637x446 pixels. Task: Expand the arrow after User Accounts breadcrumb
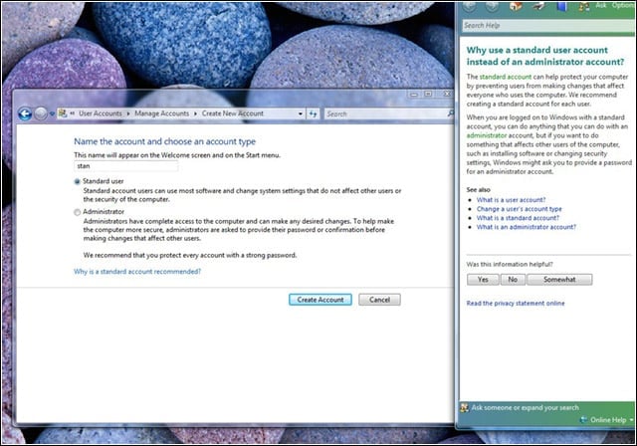128,113
